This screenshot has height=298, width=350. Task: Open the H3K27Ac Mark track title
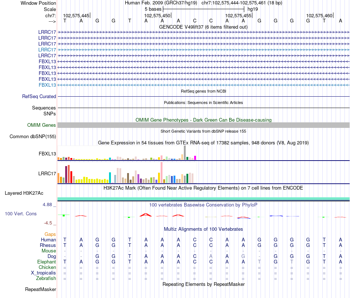203,188
